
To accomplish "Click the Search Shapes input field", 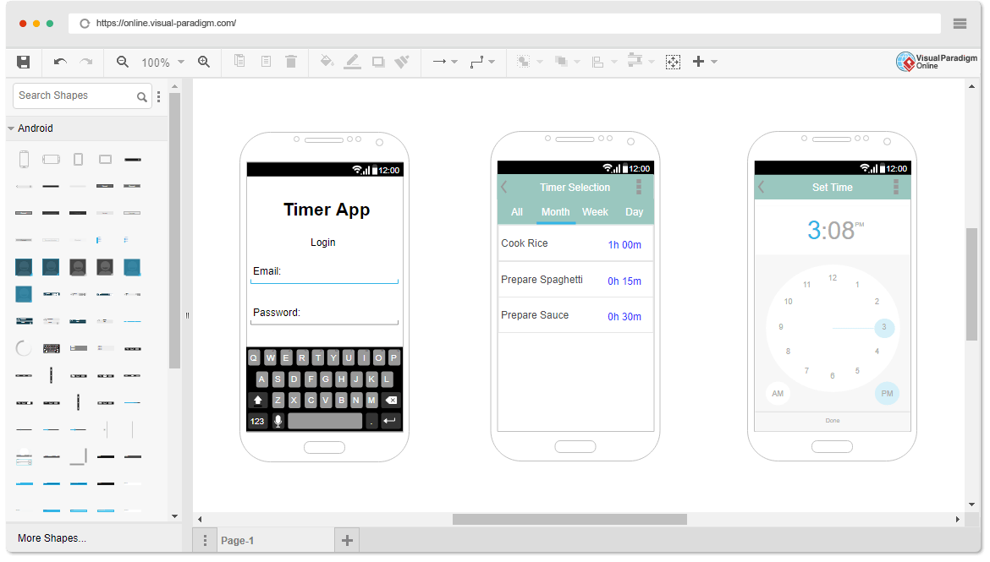I will [x=76, y=95].
